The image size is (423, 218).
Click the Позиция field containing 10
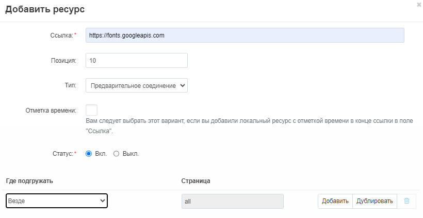point(137,61)
